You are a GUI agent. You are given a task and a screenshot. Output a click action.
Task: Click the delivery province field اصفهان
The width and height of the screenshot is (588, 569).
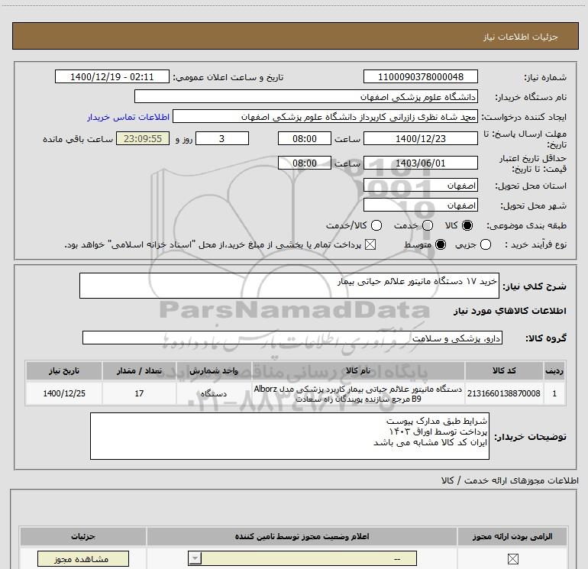coord(420,185)
